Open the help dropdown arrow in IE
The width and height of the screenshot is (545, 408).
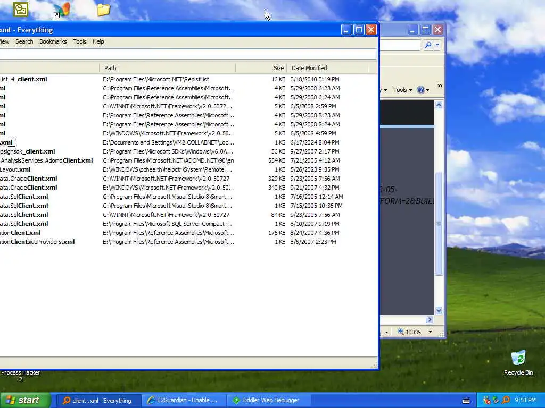(427, 90)
